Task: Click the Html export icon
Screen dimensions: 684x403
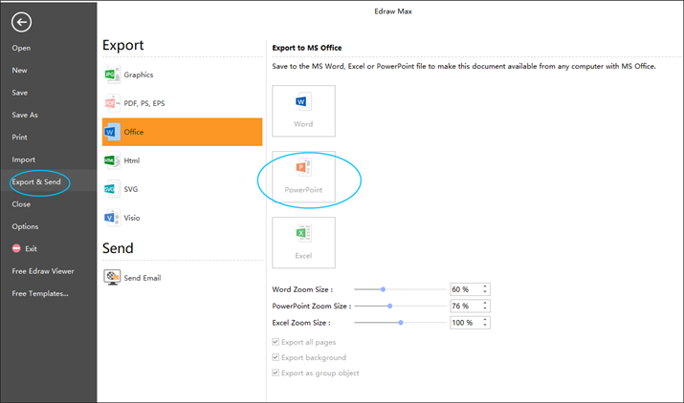Action: click(112, 160)
